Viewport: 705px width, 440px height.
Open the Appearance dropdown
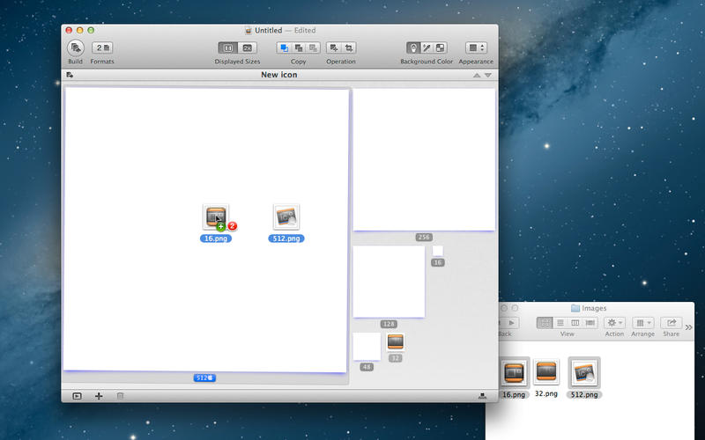[x=476, y=48]
